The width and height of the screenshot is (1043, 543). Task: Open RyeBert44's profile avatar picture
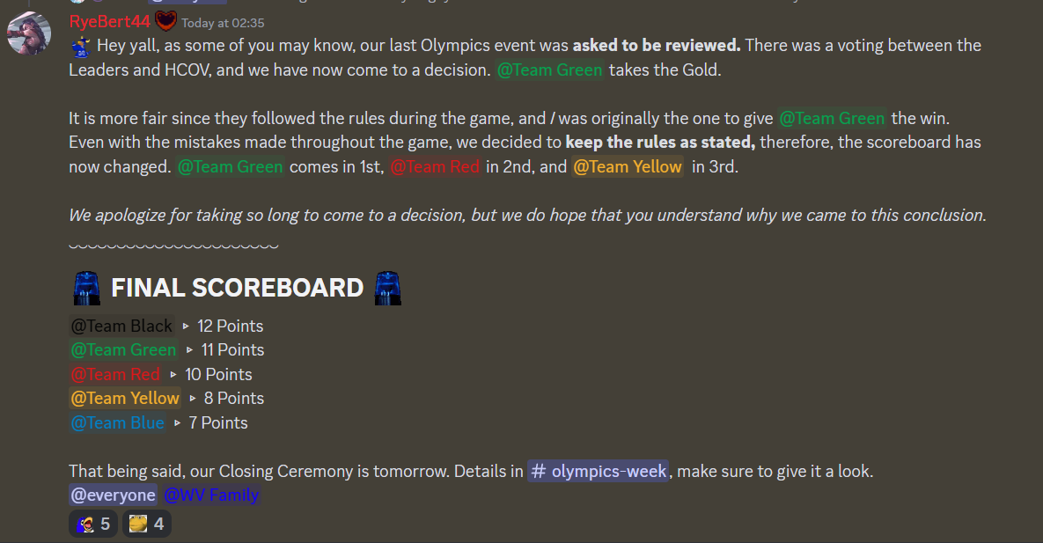pyautogui.click(x=28, y=33)
